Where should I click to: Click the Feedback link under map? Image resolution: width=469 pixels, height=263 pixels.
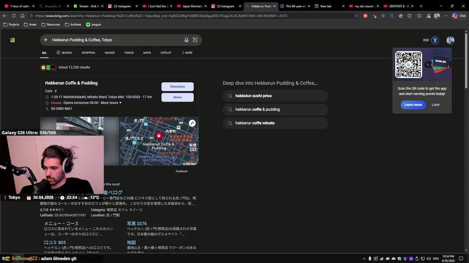[181, 171]
